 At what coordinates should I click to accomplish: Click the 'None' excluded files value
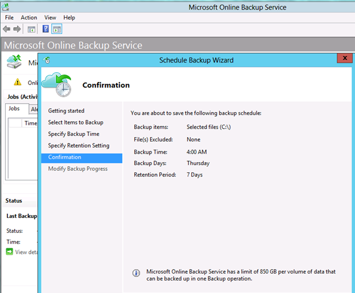tap(193, 139)
